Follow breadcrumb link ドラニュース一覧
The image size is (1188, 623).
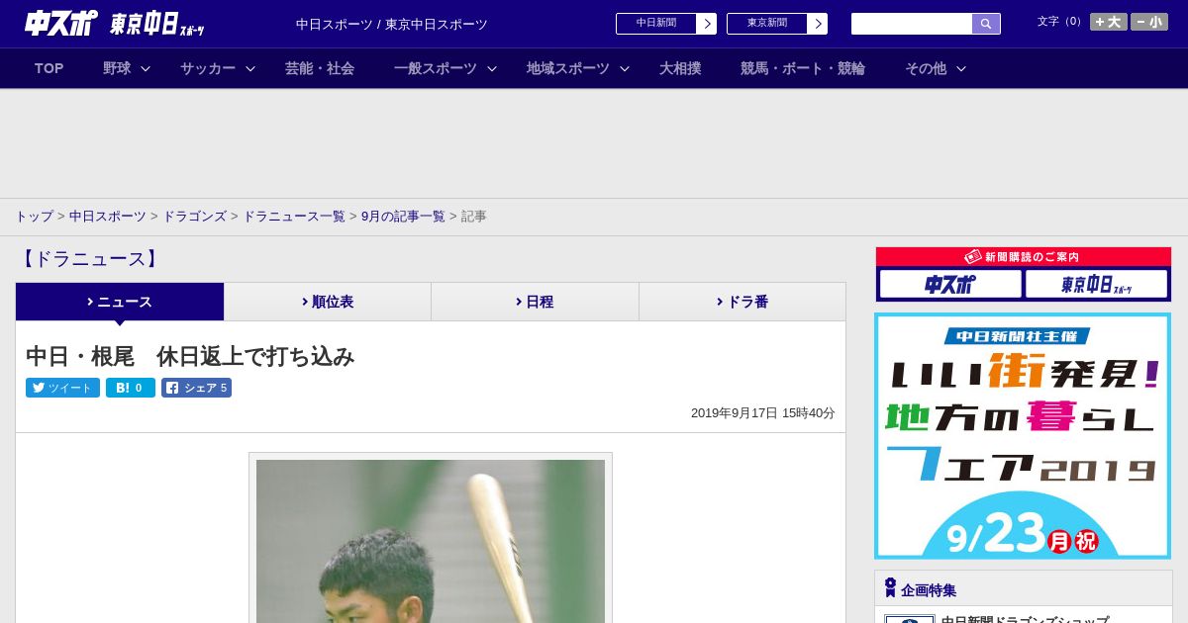tap(294, 217)
